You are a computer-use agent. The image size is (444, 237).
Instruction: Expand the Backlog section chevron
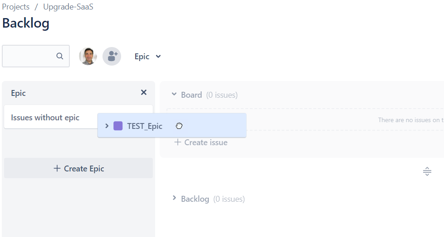pos(174,198)
